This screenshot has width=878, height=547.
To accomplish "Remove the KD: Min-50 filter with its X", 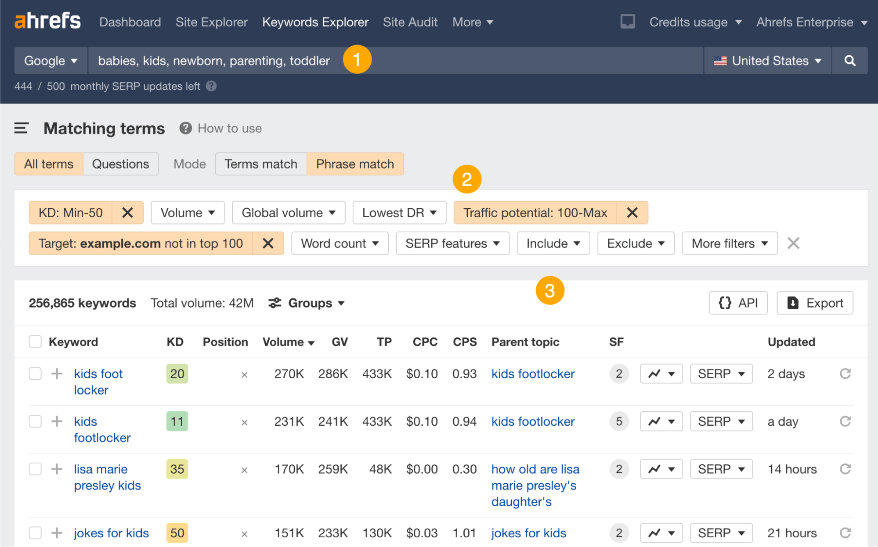I will click(128, 212).
